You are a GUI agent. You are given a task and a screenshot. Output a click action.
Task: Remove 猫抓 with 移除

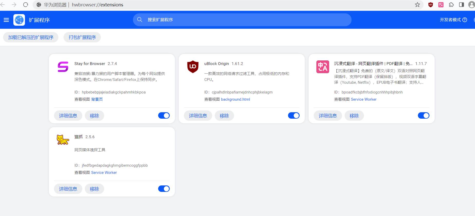pos(95,189)
